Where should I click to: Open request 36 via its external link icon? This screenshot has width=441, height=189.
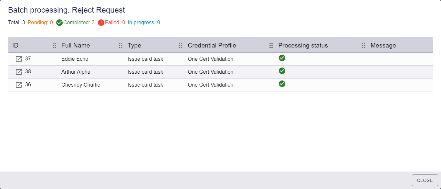point(19,85)
